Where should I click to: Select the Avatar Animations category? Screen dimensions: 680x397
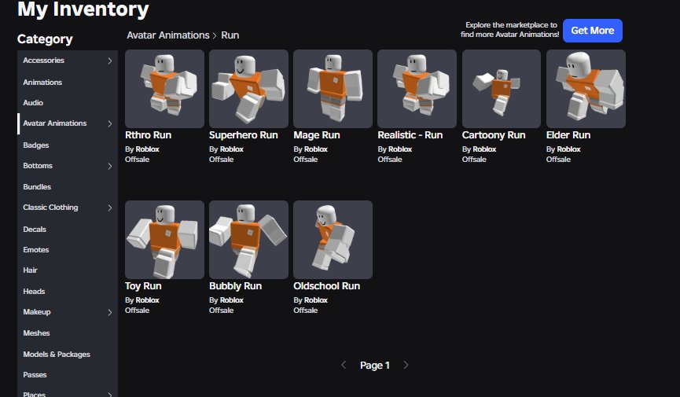click(x=55, y=123)
